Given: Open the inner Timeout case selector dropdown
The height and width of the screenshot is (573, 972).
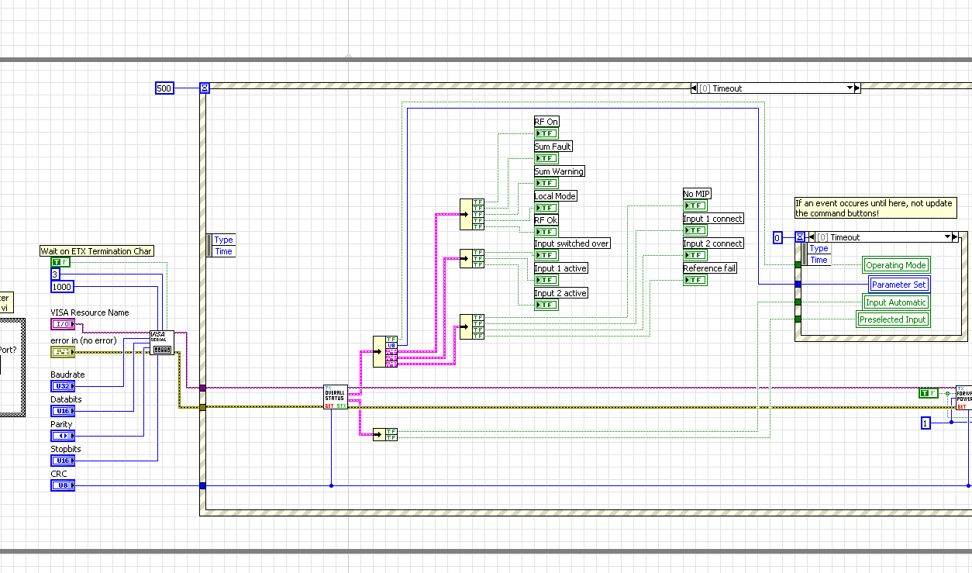Looking at the screenshot, I should coord(946,237).
